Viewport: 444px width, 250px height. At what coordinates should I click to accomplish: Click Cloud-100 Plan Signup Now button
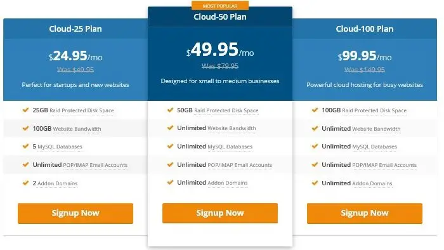365,213
